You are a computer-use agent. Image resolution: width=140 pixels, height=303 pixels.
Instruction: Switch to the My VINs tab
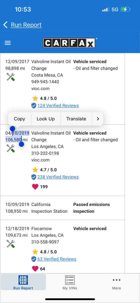[x=70, y=282]
